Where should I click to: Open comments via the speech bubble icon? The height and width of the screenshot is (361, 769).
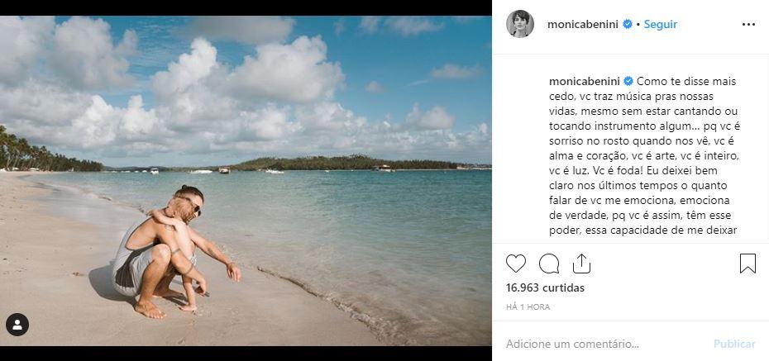point(549,264)
